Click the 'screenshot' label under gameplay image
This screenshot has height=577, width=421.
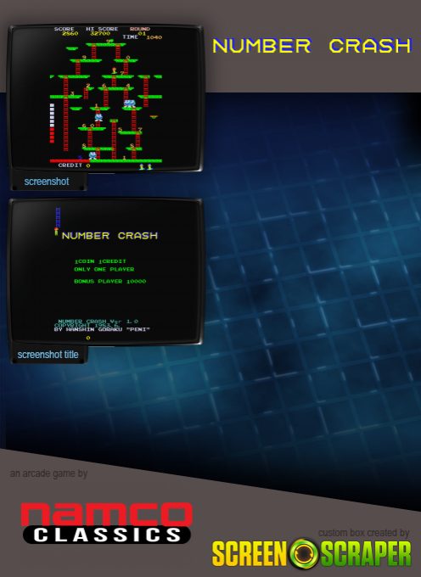[47, 182]
